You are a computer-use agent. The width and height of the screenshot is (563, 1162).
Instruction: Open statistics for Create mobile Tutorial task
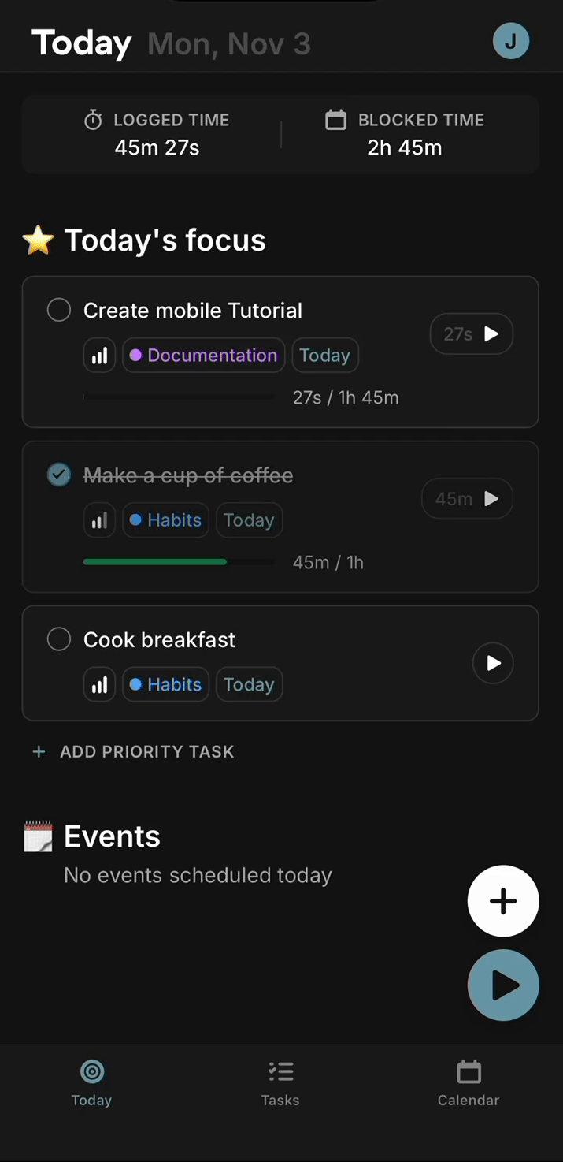click(99, 355)
